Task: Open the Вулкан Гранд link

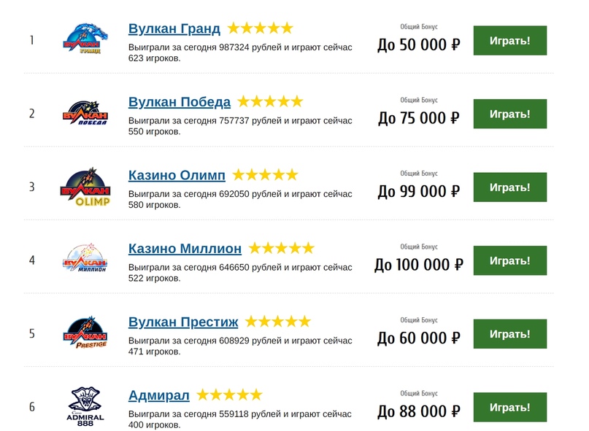Action: tap(174, 28)
